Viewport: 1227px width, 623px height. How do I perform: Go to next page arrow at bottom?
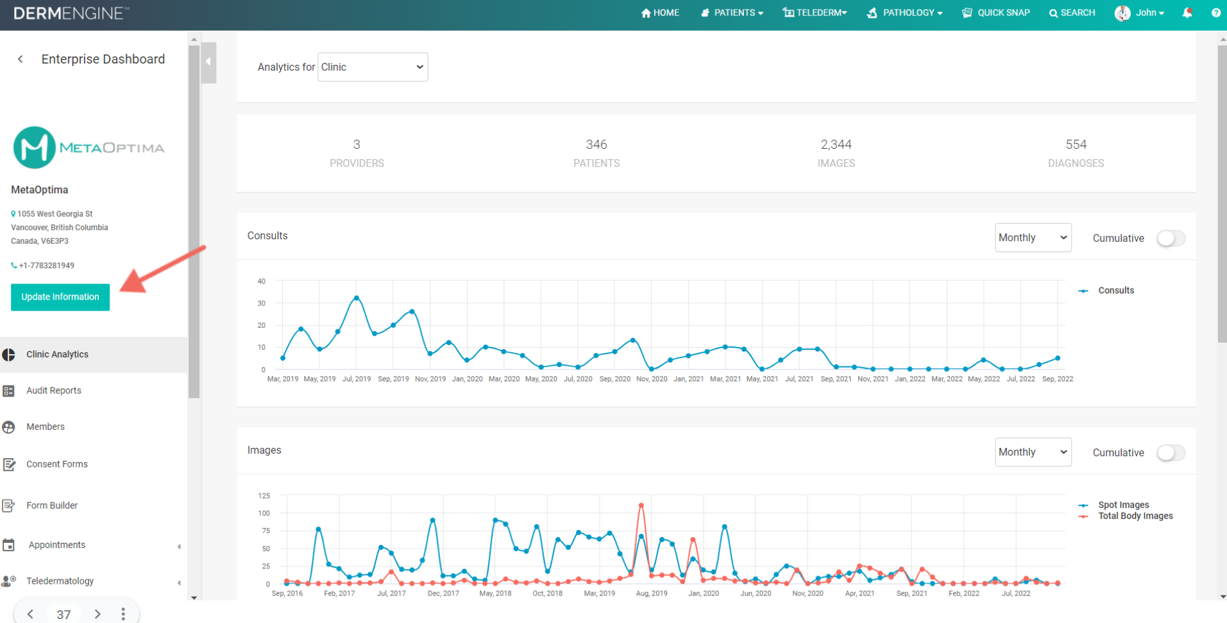point(97,614)
